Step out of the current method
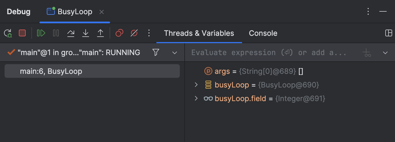395x142 pixels. (x=100, y=33)
